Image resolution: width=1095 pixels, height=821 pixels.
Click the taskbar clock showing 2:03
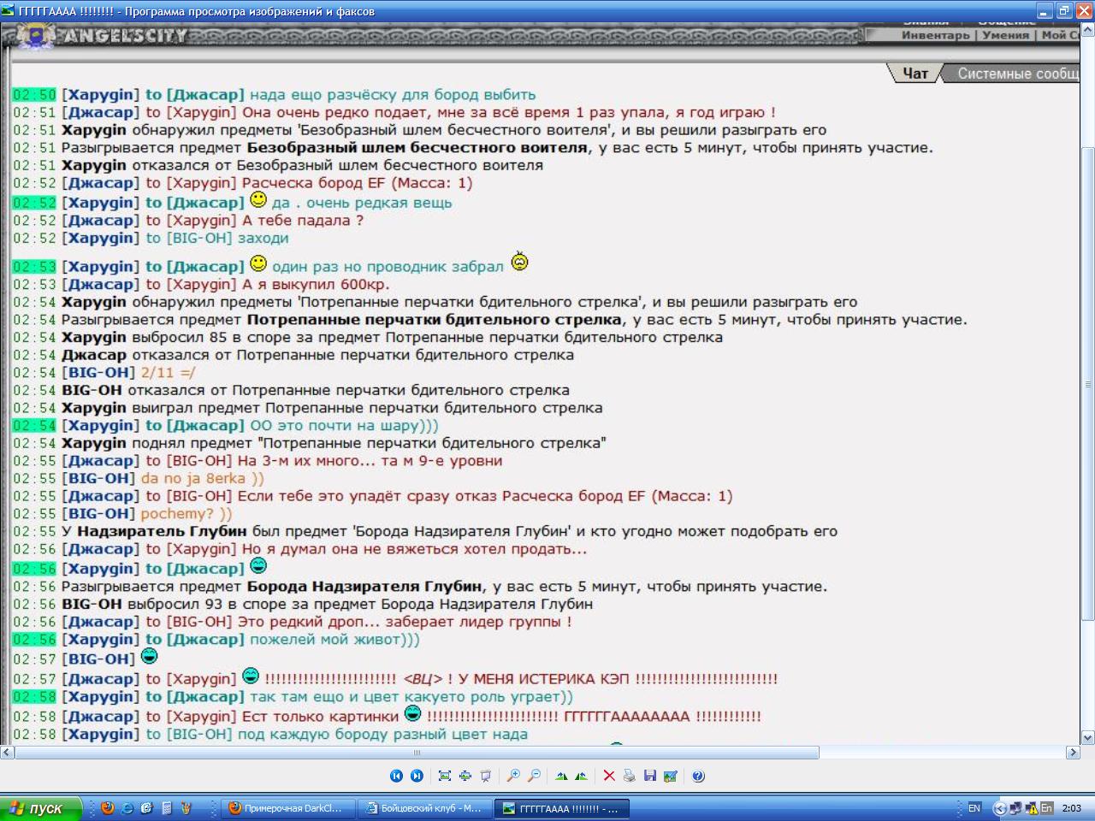[1072, 808]
